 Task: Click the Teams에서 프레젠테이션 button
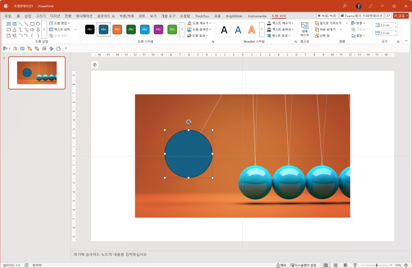pyautogui.click(x=364, y=16)
